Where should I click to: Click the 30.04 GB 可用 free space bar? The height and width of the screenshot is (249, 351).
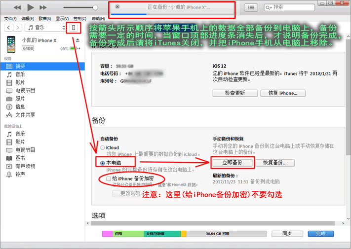tap(227, 234)
